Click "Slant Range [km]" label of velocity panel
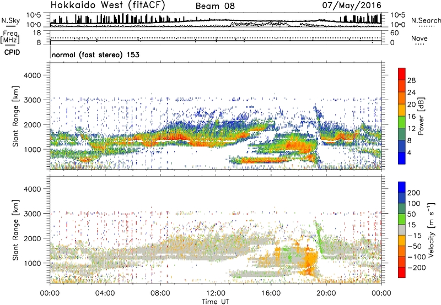This screenshot has width=441, height=305. coord(15,230)
